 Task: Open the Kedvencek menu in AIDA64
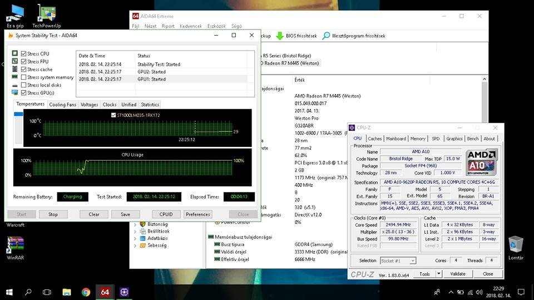coord(191,26)
